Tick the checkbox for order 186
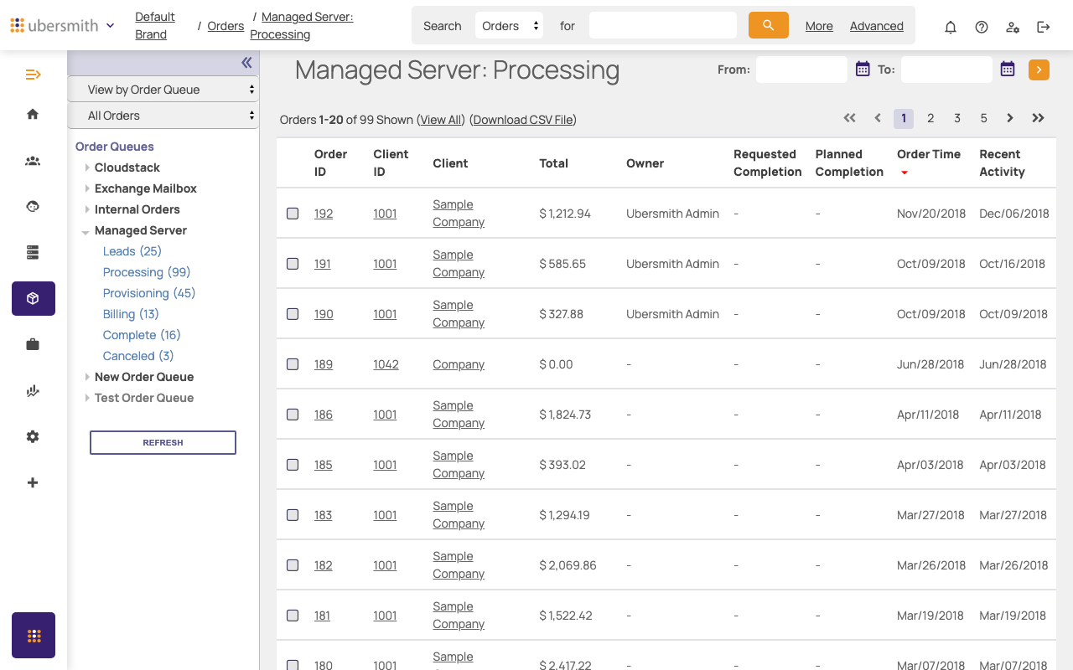This screenshot has width=1073, height=670. 293,415
